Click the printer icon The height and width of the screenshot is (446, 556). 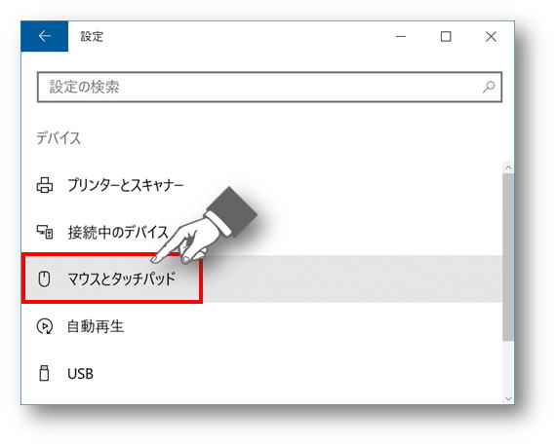45,185
